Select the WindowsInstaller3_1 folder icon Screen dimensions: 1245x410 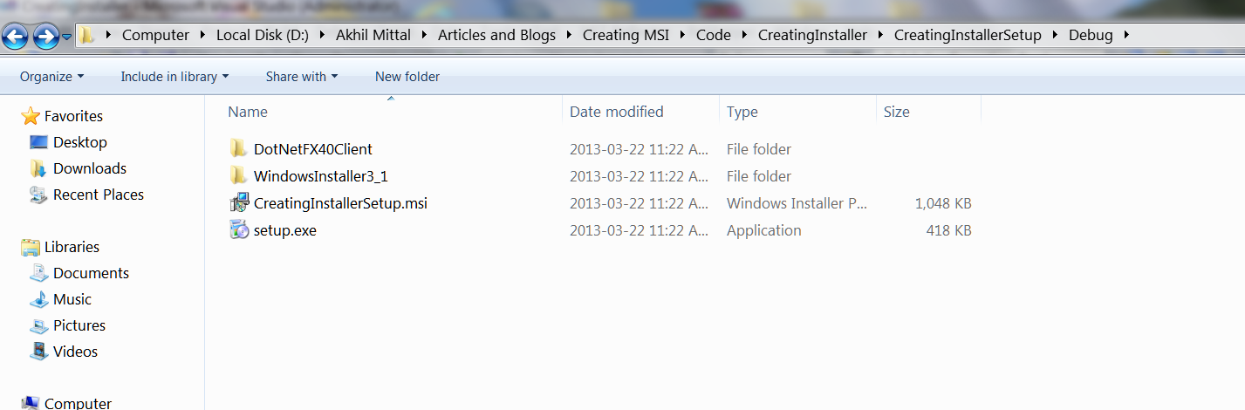[238, 176]
